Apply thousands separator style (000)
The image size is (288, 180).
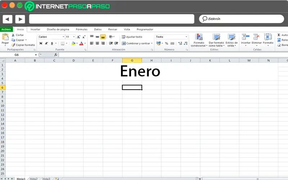[172, 43]
